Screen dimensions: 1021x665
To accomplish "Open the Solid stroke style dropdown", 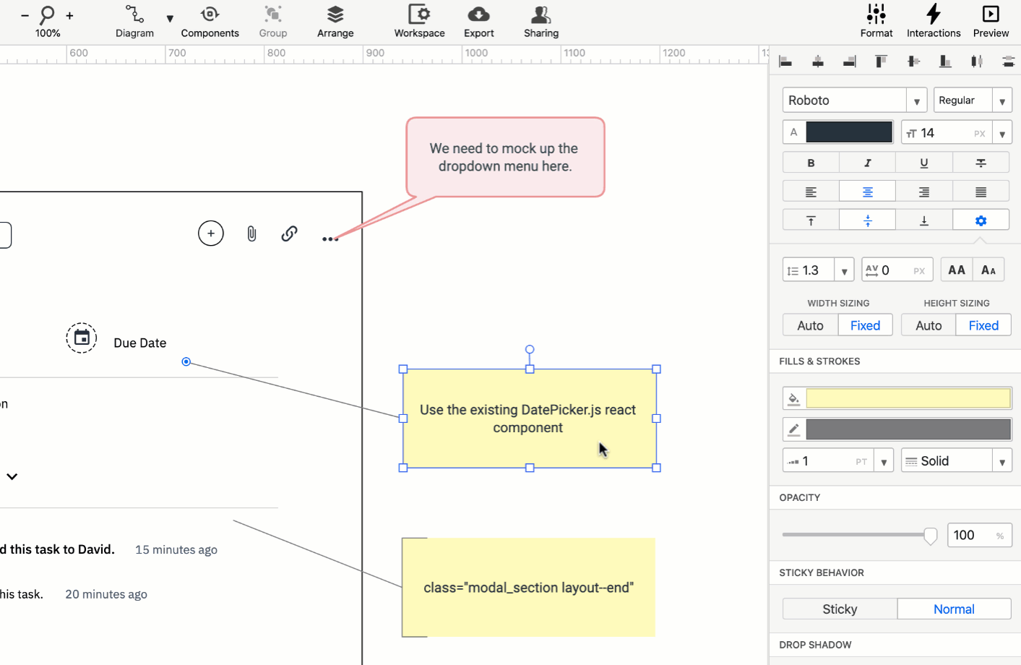I will (x=956, y=461).
